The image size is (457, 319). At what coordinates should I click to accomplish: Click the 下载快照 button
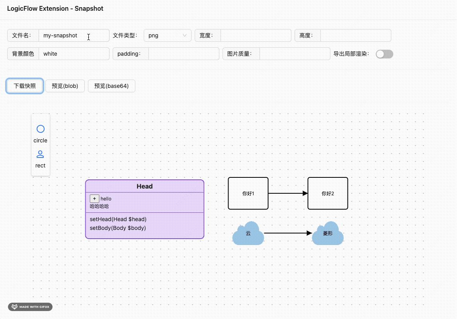(x=24, y=86)
